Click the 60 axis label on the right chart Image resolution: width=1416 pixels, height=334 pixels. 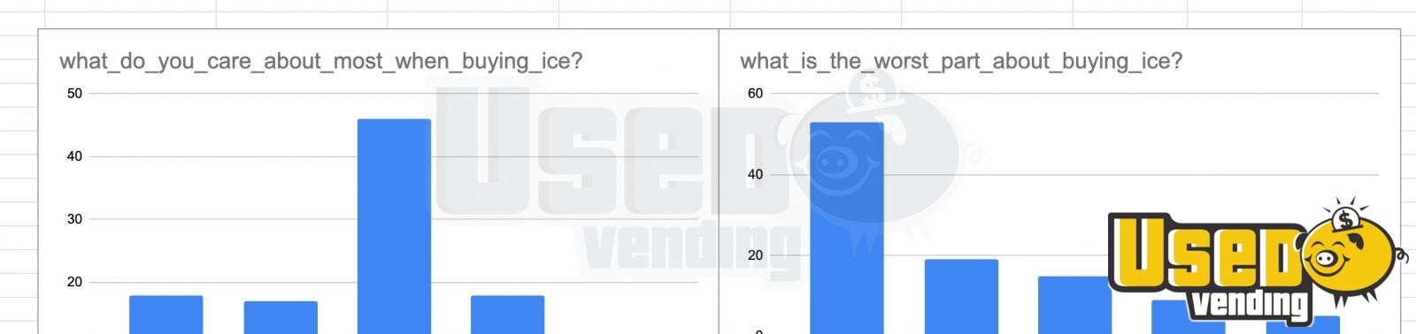point(755,94)
